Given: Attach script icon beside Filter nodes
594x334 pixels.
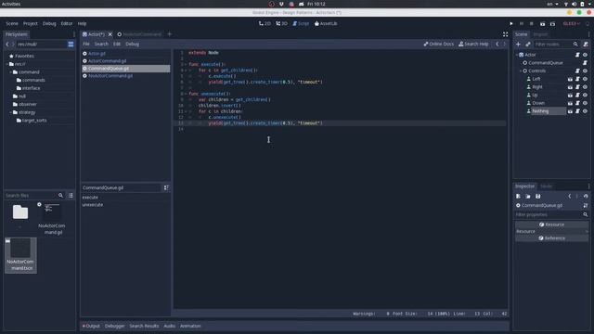Looking at the screenshot, I should (586, 45).
